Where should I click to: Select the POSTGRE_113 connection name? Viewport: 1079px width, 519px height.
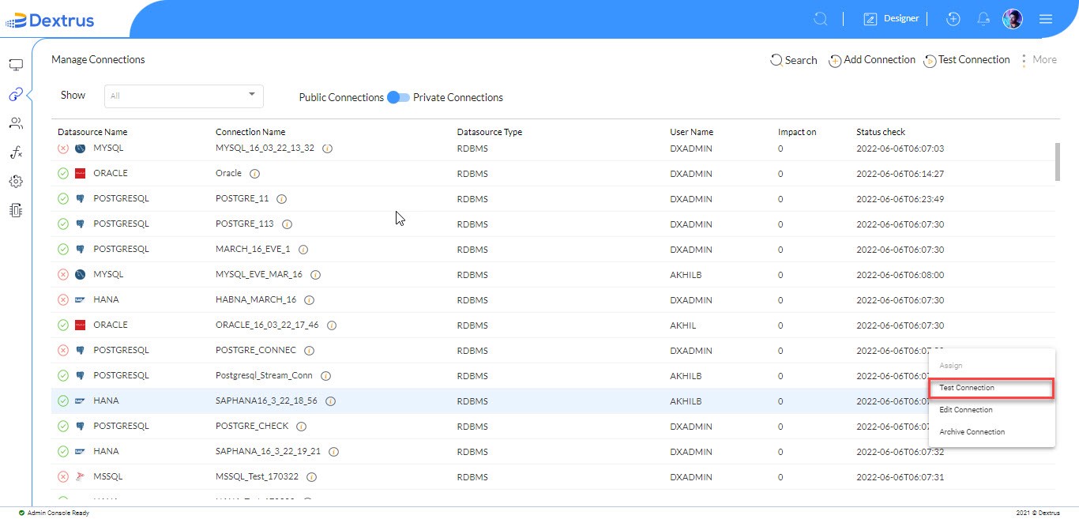(245, 224)
